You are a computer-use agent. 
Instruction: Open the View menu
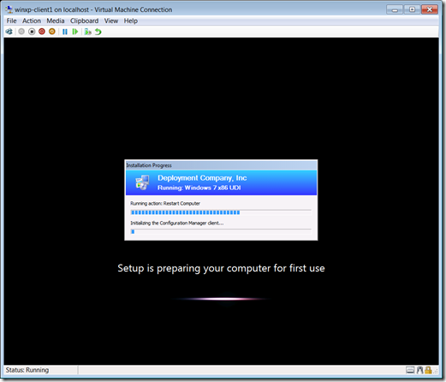[x=111, y=21]
